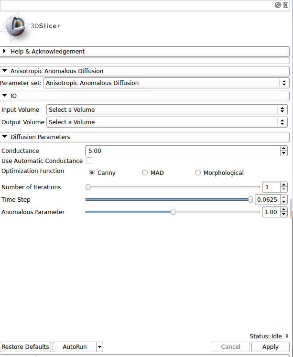Choose Morphological optimization function

(198, 173)
